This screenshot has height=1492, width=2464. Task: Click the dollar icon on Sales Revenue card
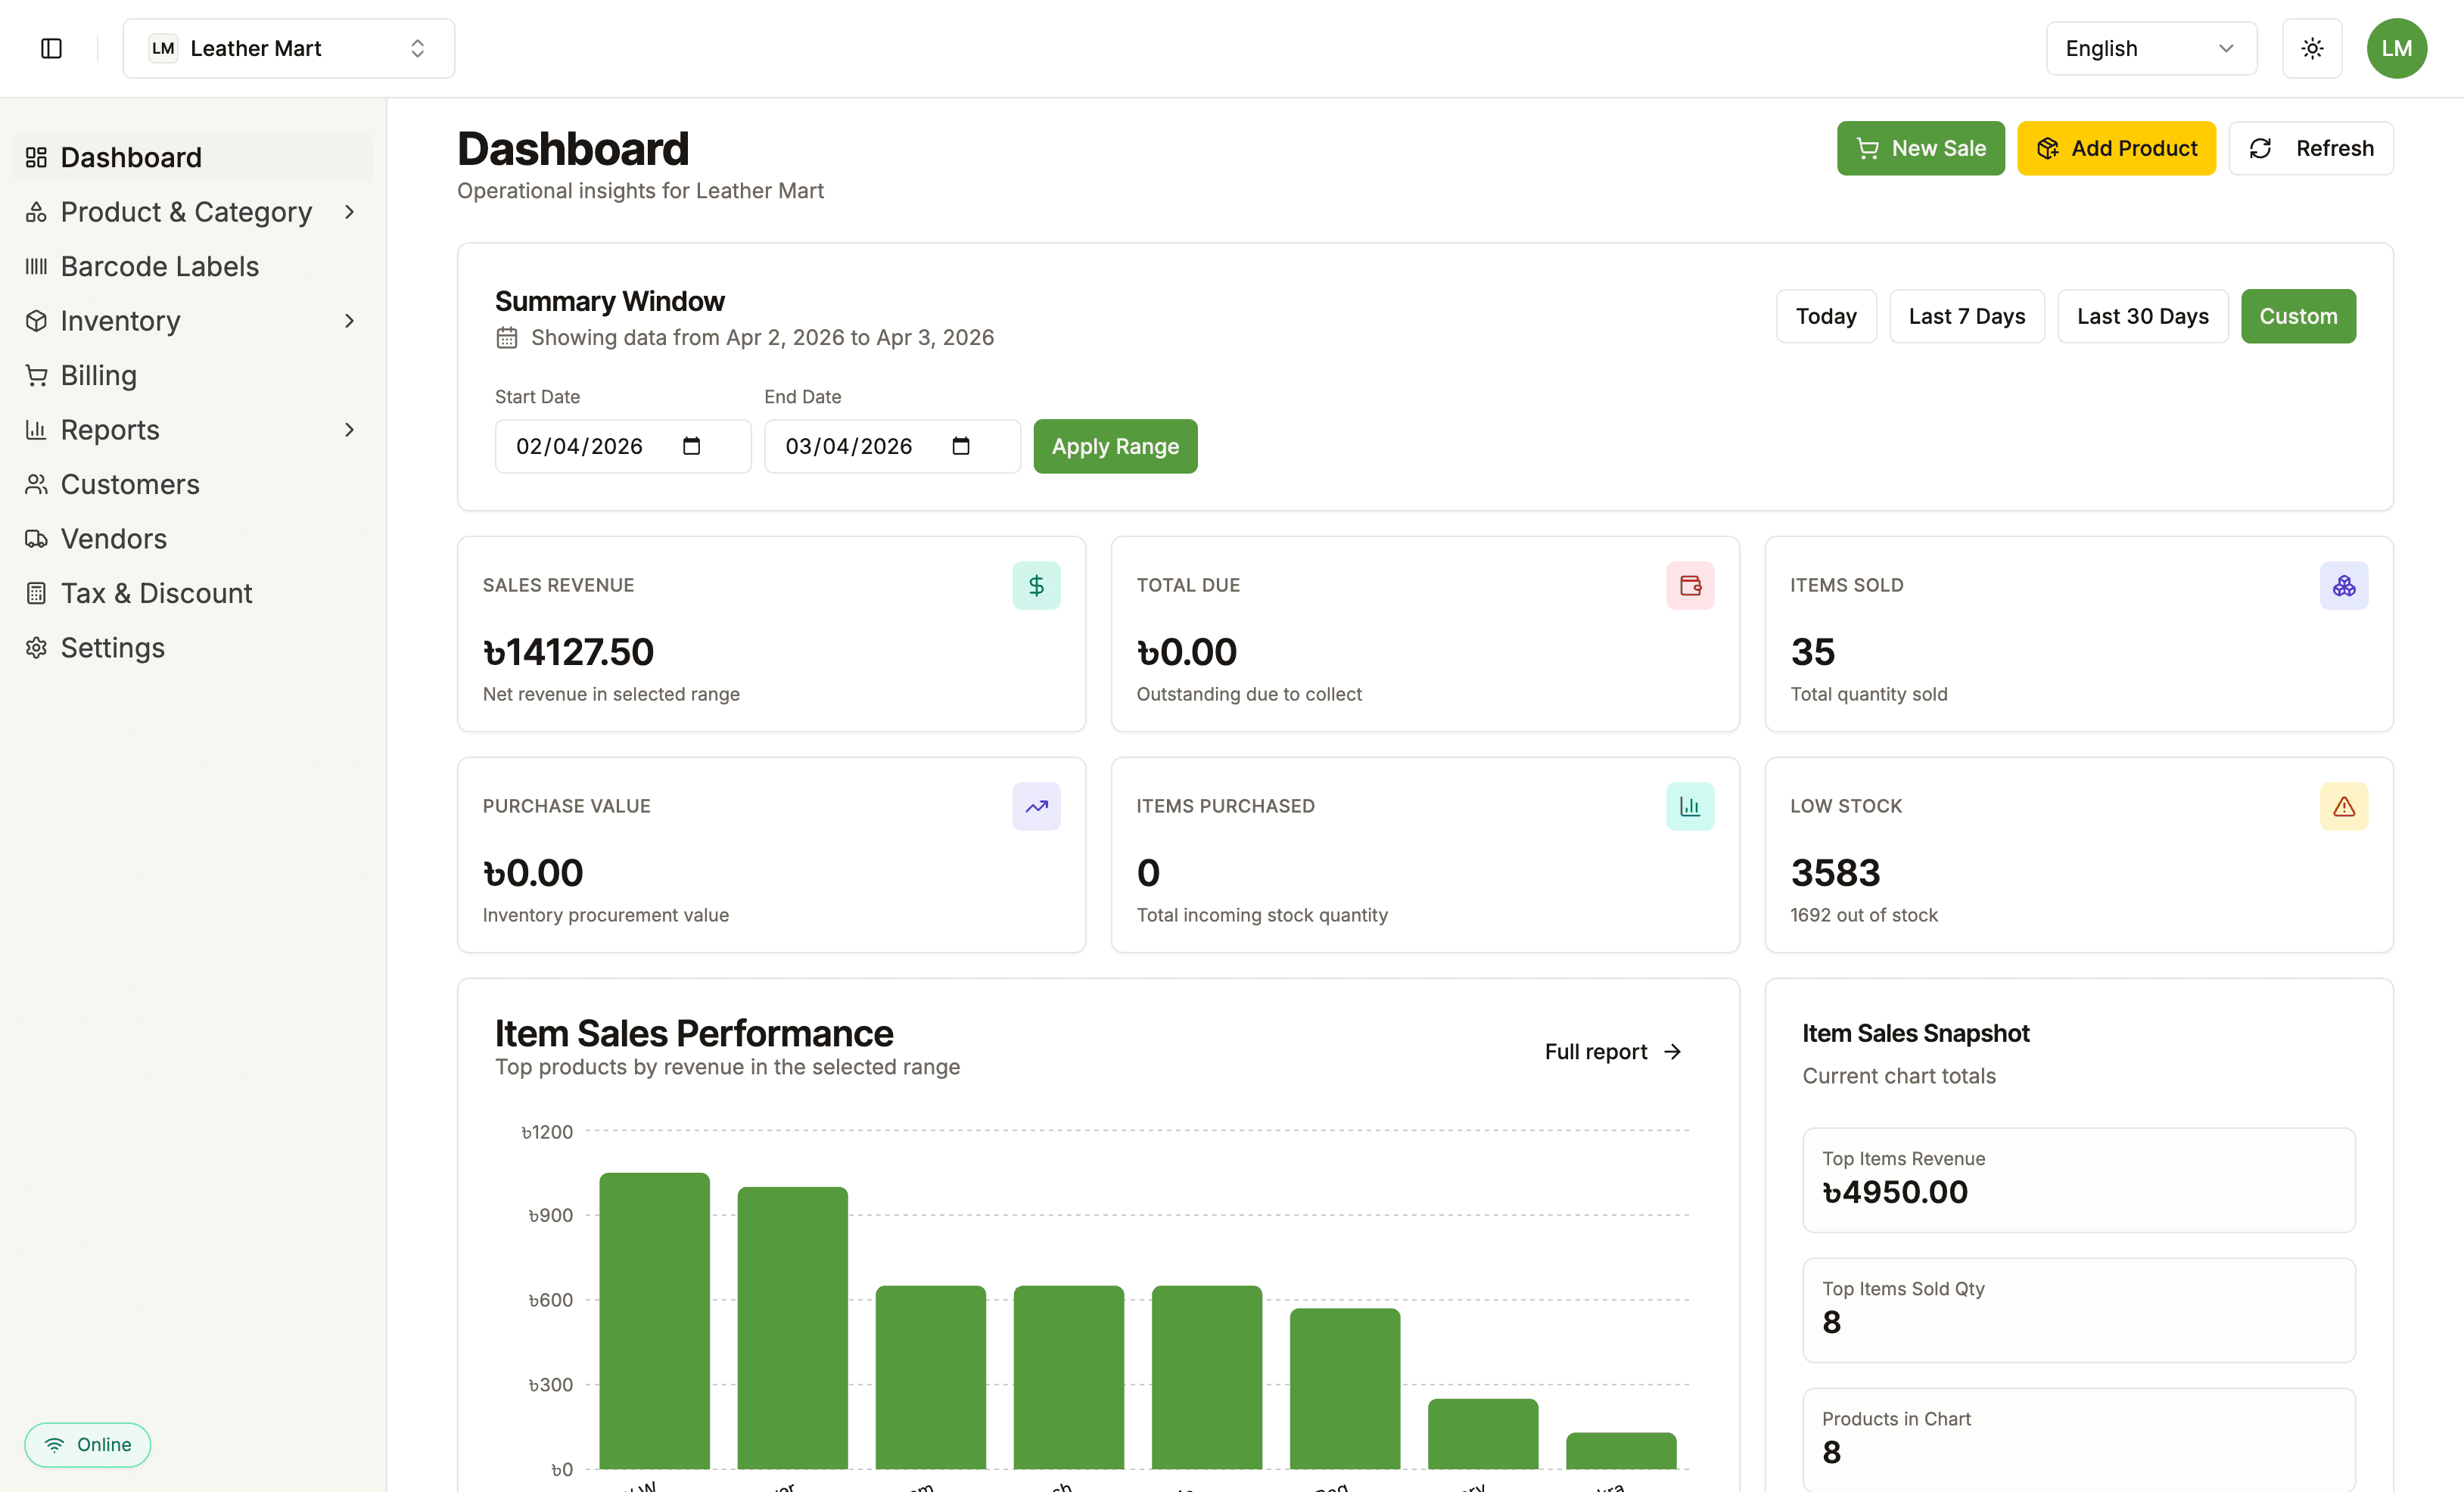(1036, 586)
